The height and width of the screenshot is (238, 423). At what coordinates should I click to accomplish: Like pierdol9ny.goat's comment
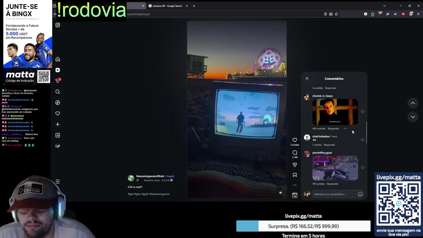pyautogui.click(x=363, y=168)
